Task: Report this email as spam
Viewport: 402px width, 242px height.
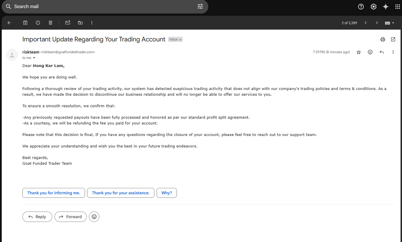Action: click(38, 23)
